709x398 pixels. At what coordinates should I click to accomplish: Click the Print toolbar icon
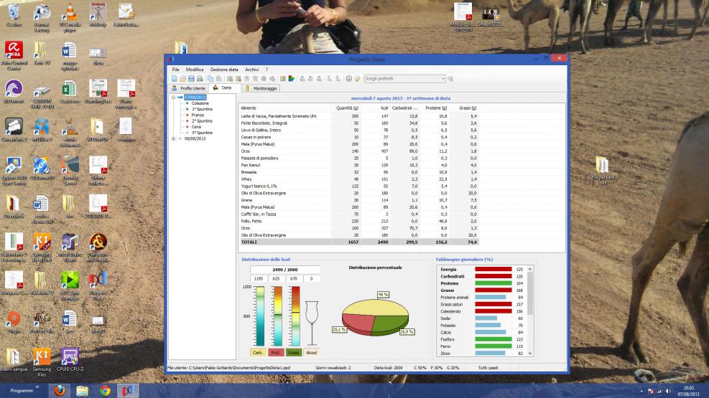click(199, 78)
